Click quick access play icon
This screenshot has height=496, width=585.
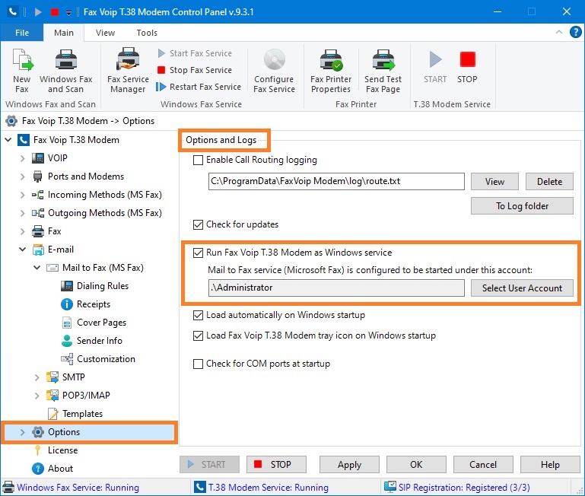click(x=38, y=12)
